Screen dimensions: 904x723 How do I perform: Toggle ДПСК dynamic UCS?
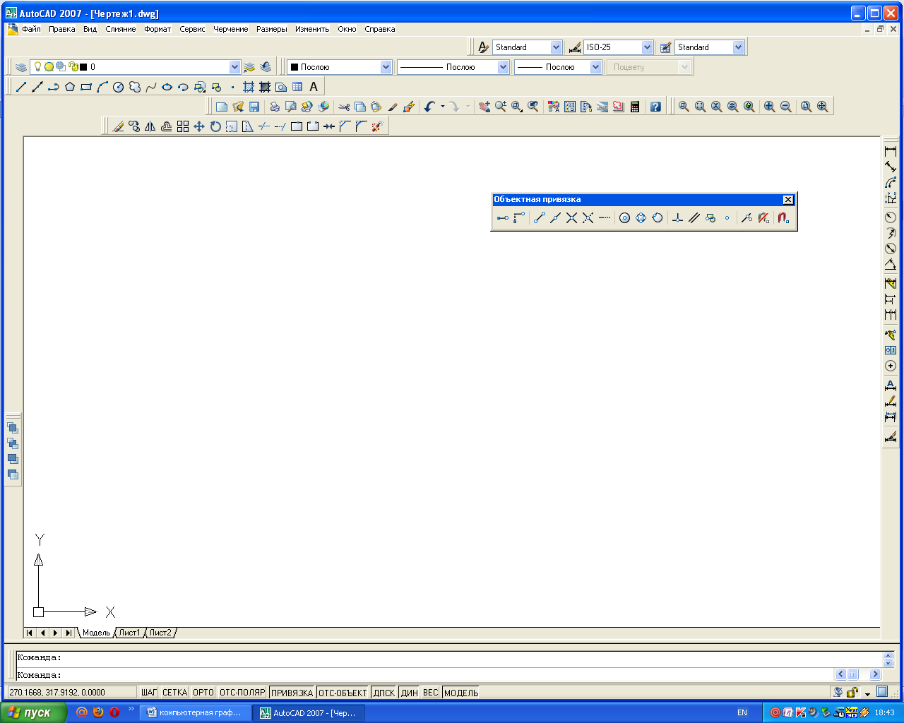(x=384, y=693)
